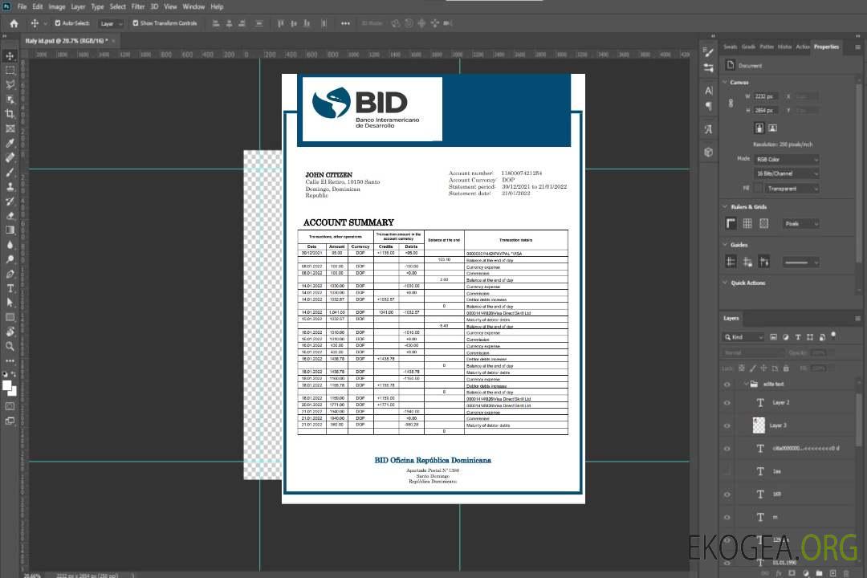Viewport: 867px width, 578px height.
Task: Switch to the Swatches tab
Action: click(731, 47)
